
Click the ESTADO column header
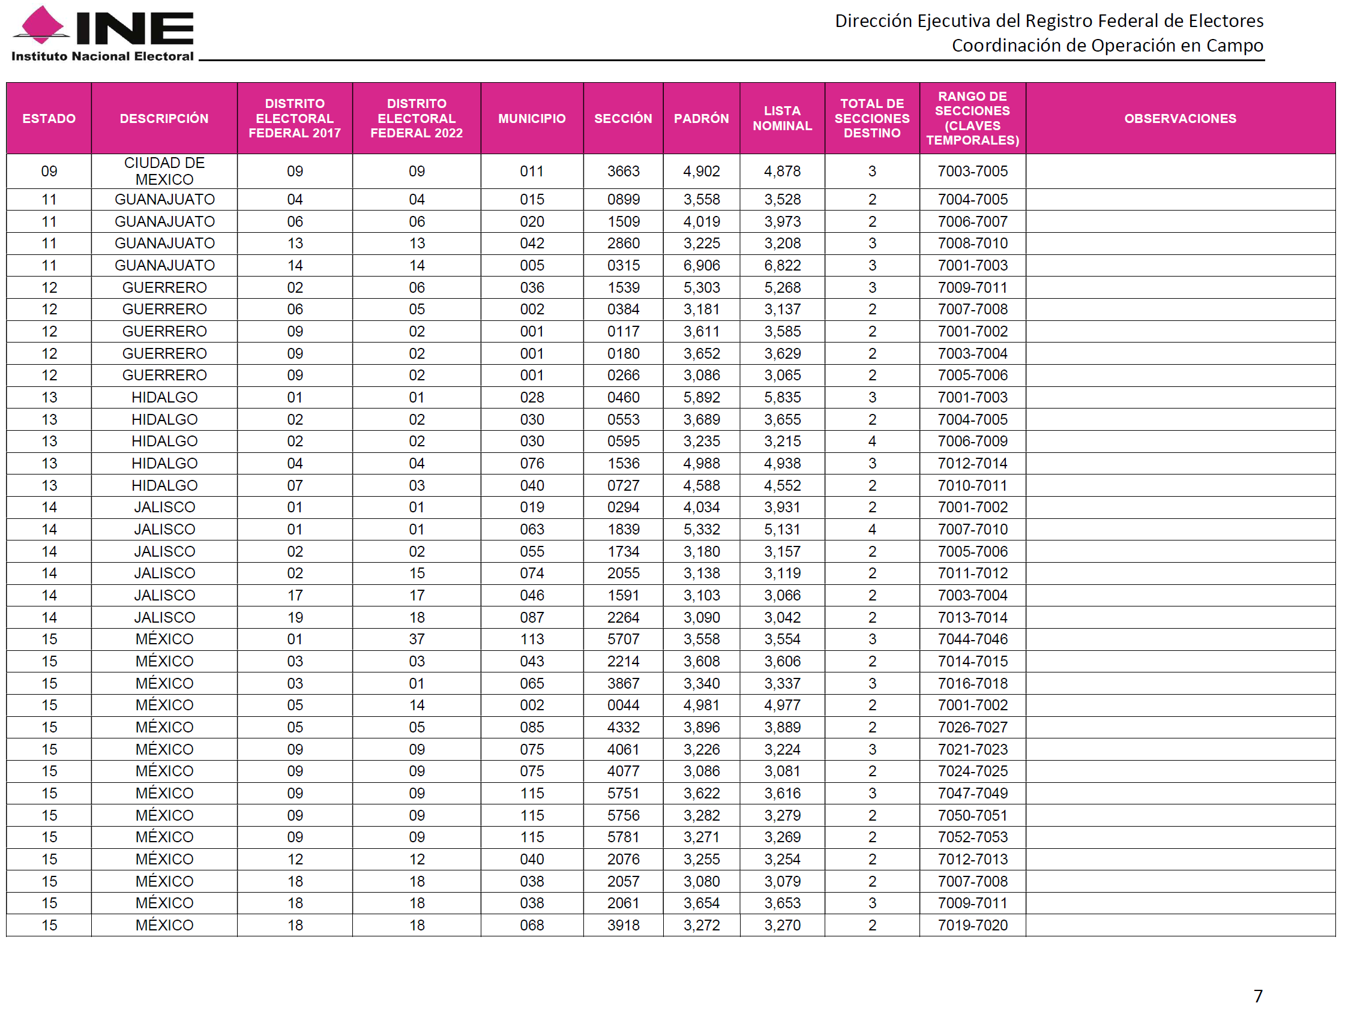pyautogui.click(x=49, y=118)
